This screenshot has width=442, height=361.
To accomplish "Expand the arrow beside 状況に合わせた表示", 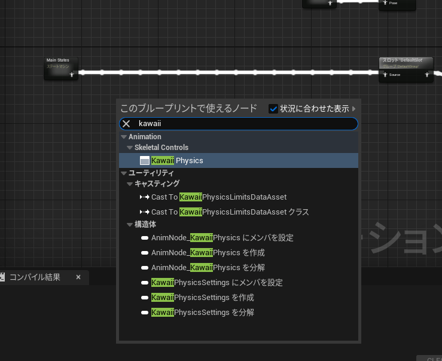I will [x=353, y=109].
